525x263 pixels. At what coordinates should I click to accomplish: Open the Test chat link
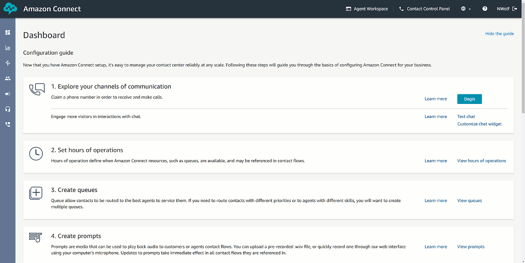(466, 117)
